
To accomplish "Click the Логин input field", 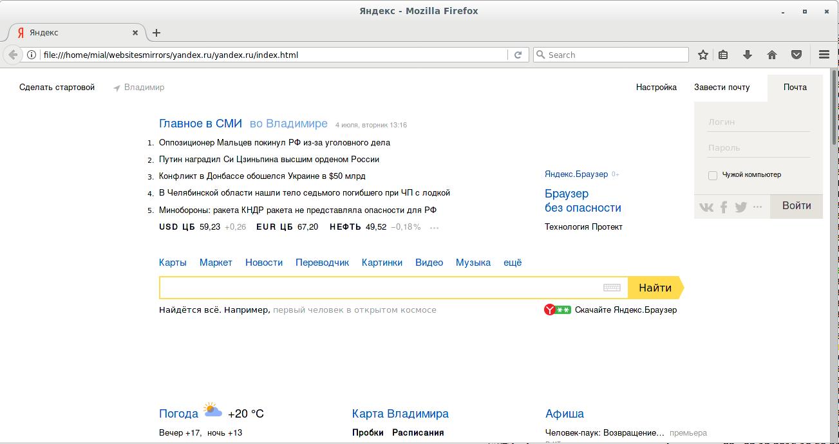I will click(x=759, y=122).
